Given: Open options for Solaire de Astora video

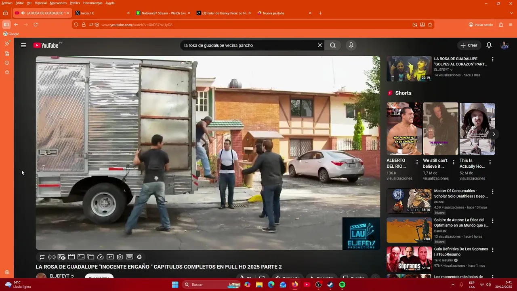Looking at the screenshot, I should [492, 221].
